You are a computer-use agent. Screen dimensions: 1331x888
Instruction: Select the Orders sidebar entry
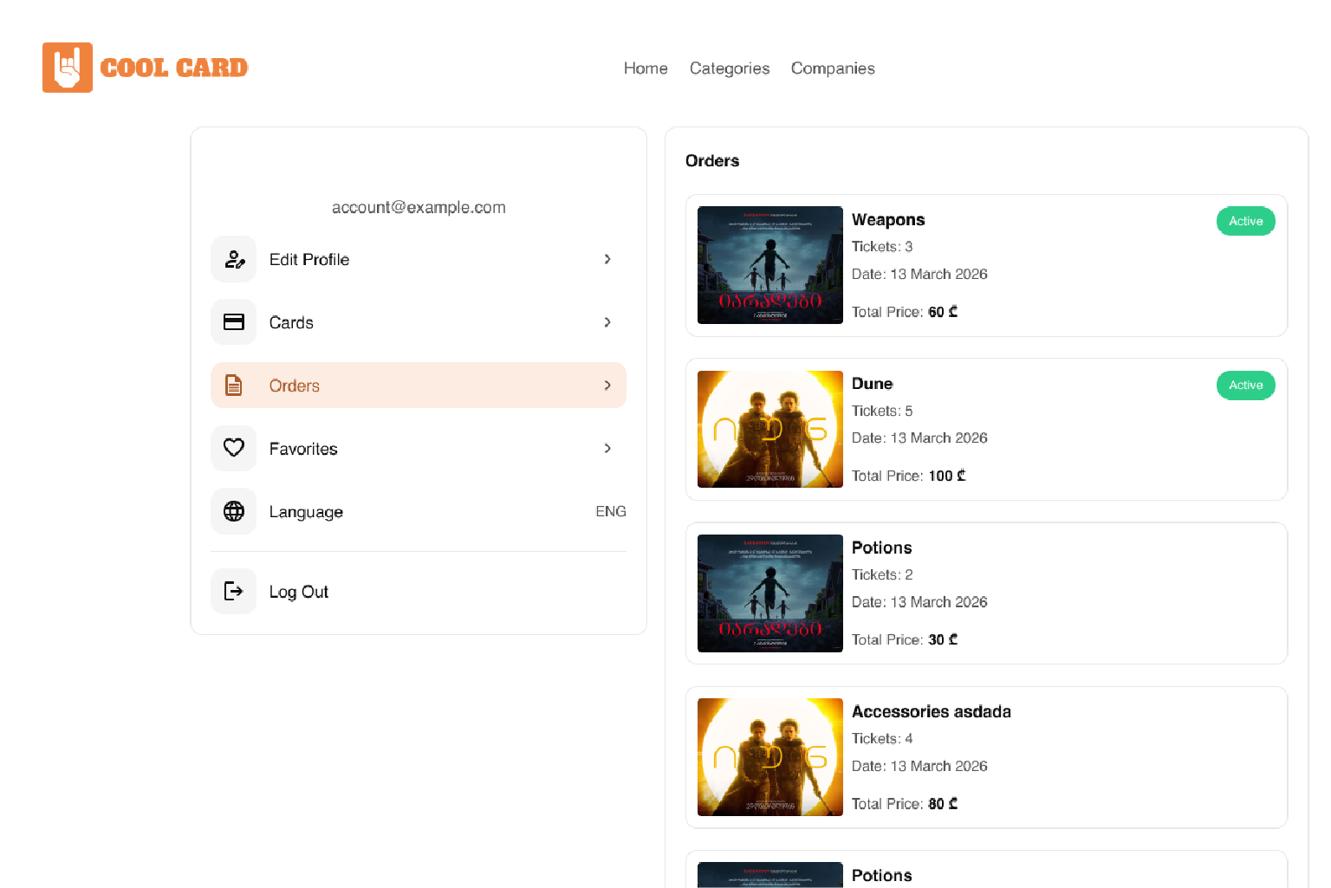pyautogui.click(x=419, y=386)
